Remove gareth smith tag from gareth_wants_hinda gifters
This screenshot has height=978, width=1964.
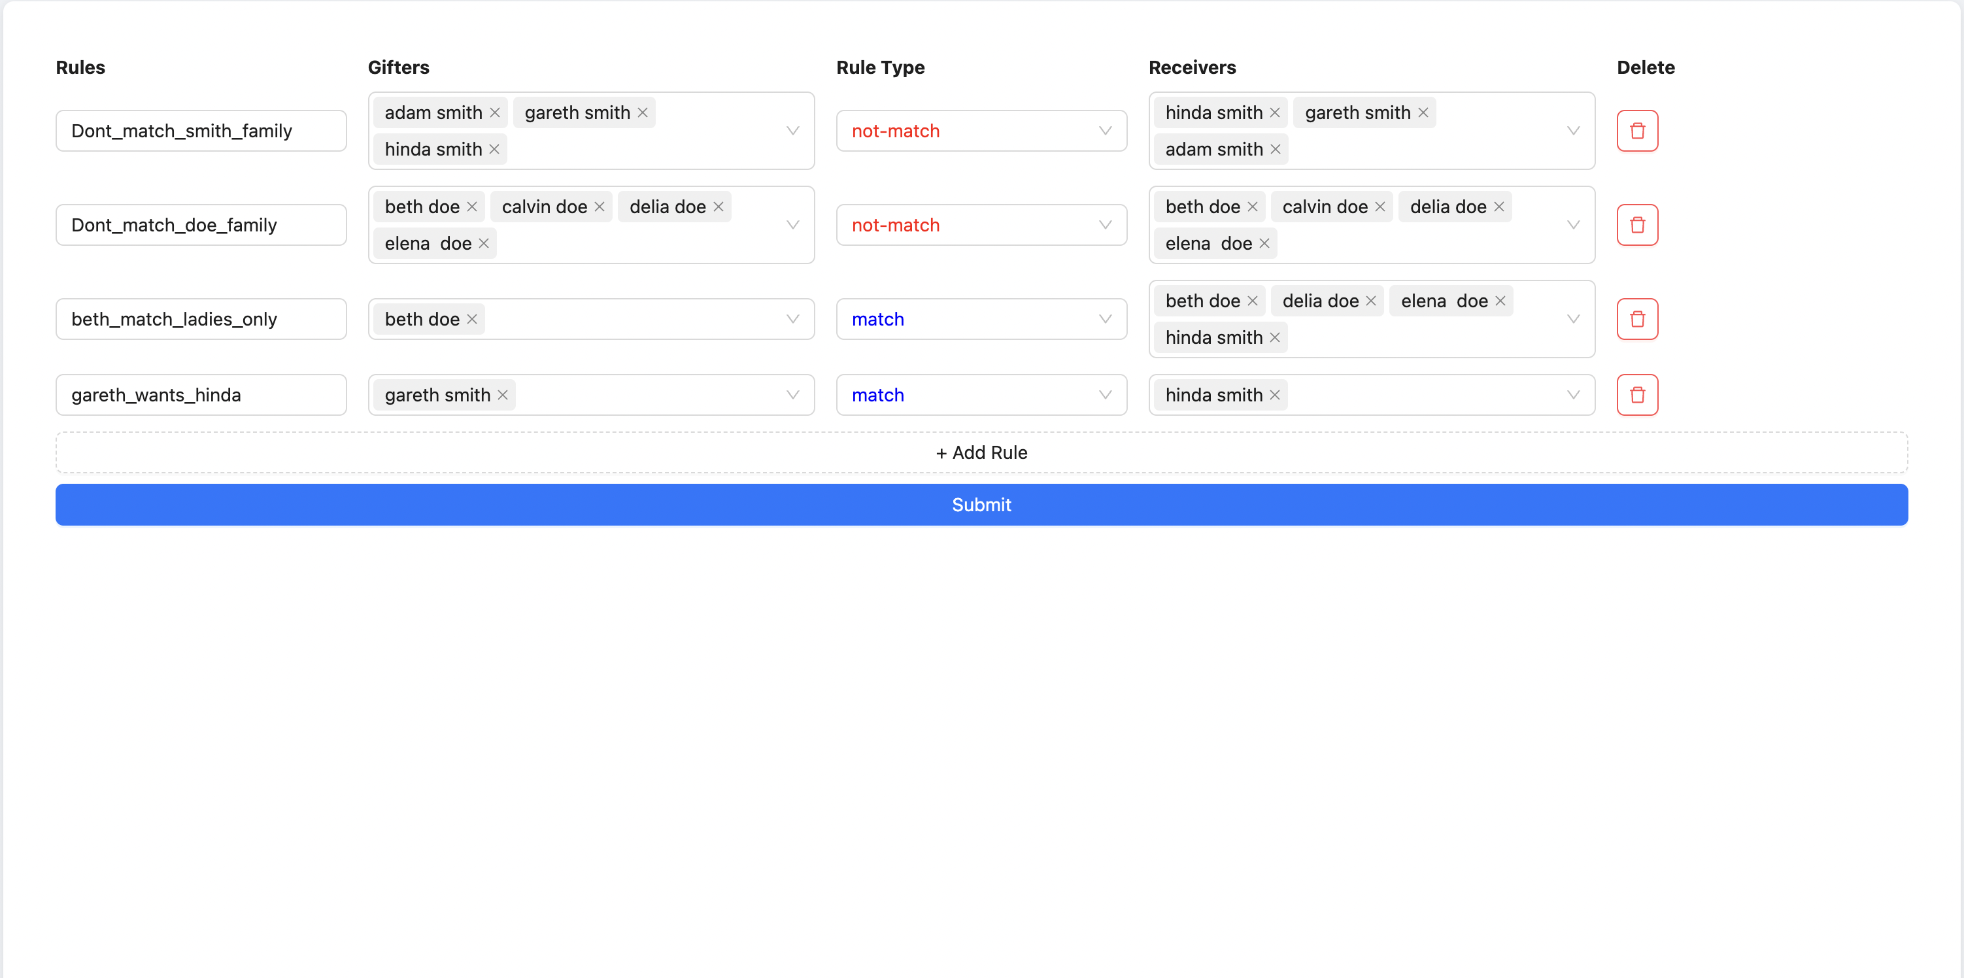(502, 395)
